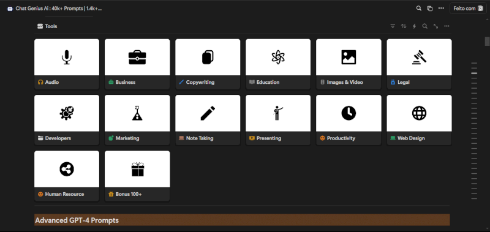This screenshot has height=232, width=490.
Task: Click the Education atom icon card
Action: coord(278,57)
